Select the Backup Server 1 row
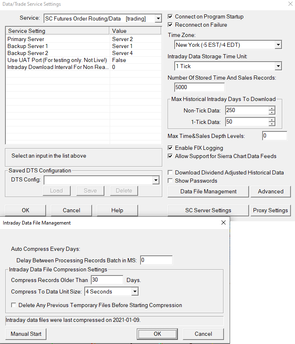295x344 pixels. 84,46
